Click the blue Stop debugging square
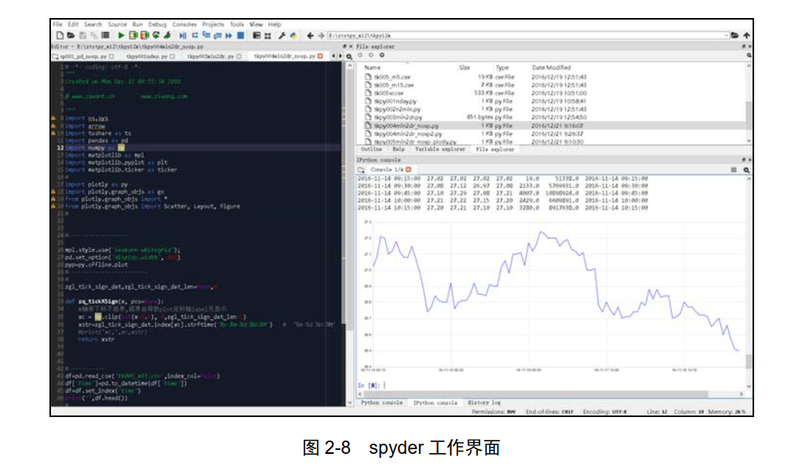Image resolution: width=802 pixels, height=468 pixels. coord(240,35)
